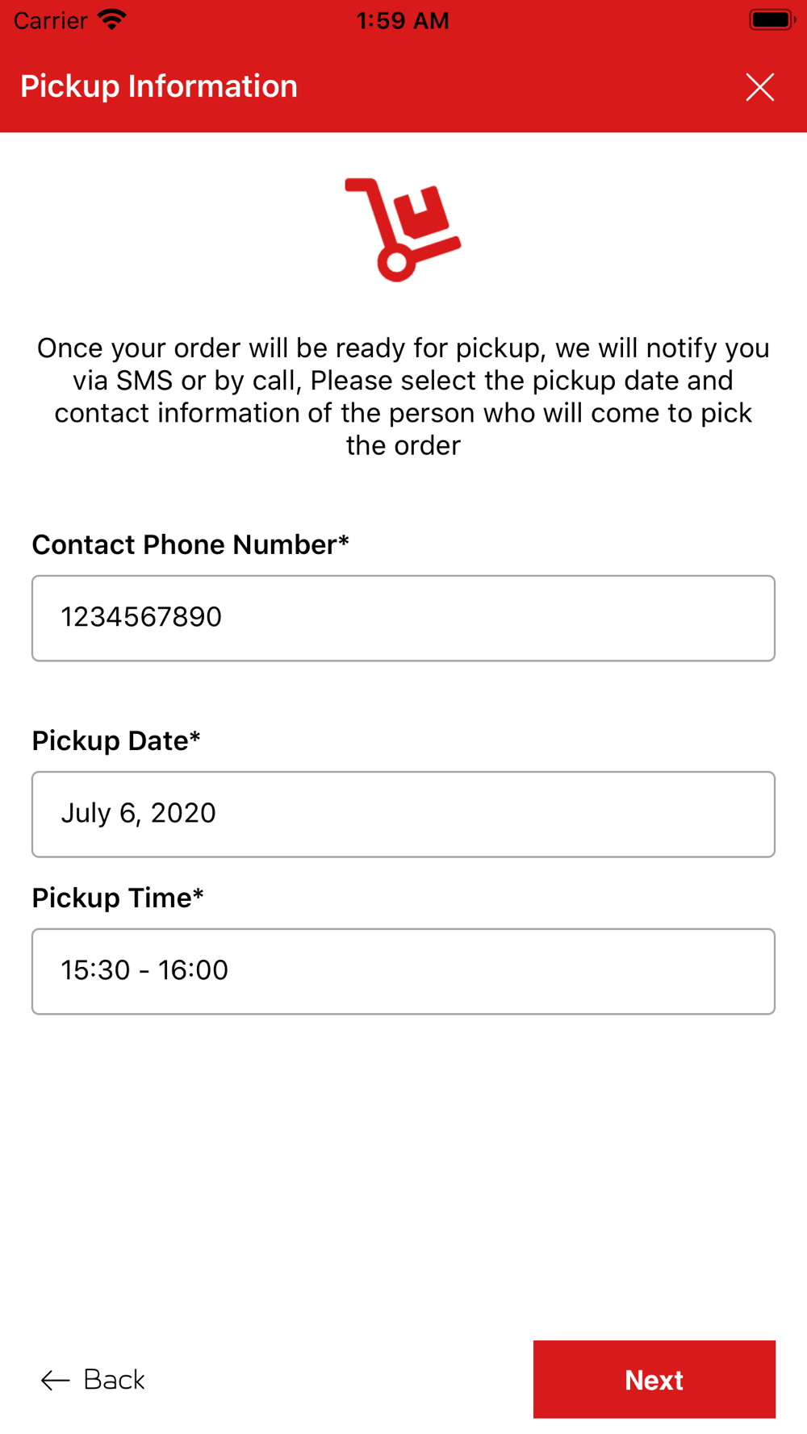This screenshot has width=807, height=1434.
Task: Click on the 1234567890 phone number text
Action: [x=141, y=617]
